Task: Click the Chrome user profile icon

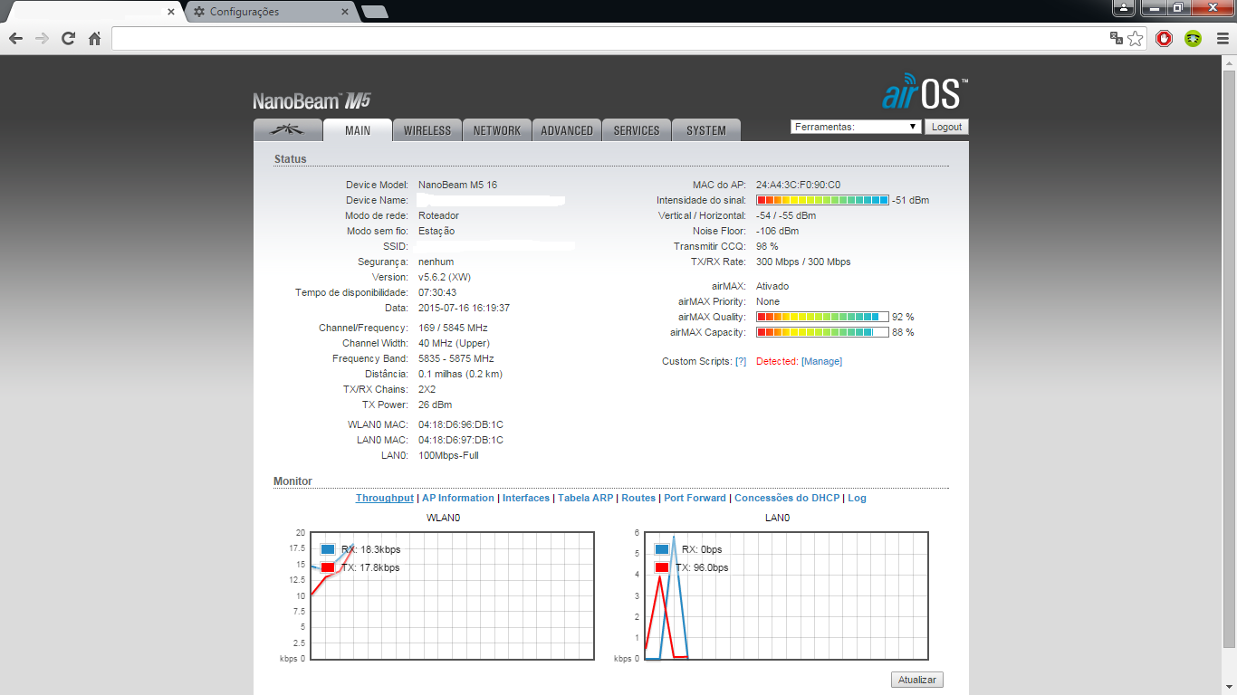Action: (1123, 7)
